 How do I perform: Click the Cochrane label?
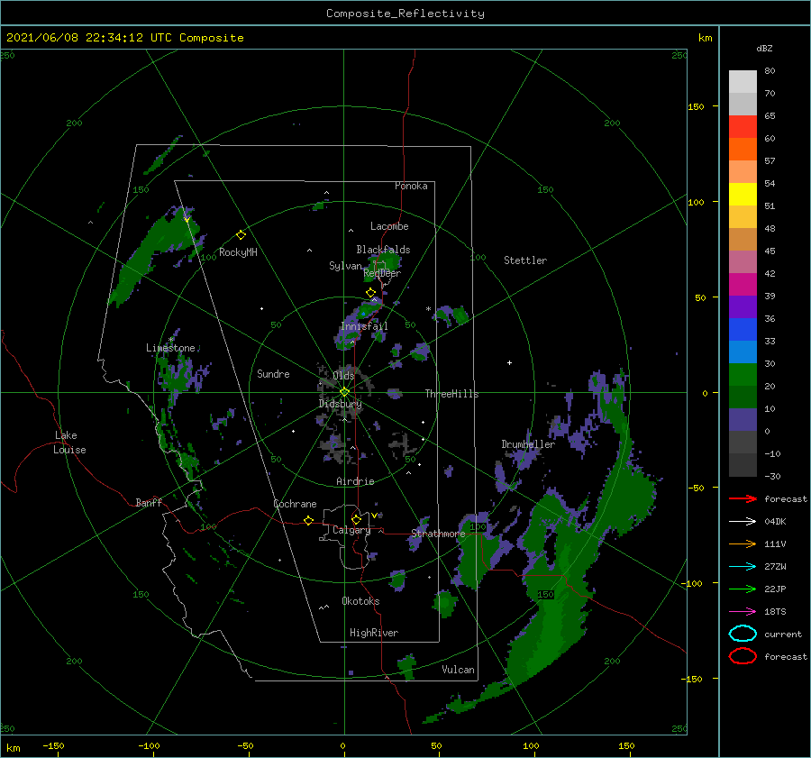click(x=295, y=504)
